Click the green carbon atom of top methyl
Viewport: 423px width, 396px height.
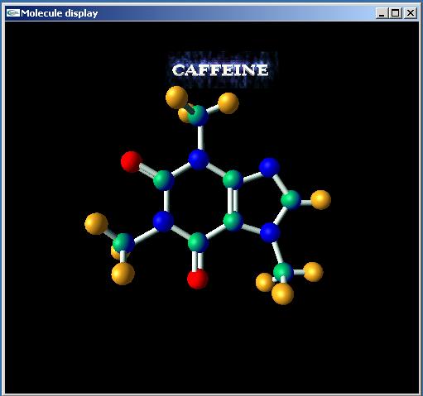[x=198, y=116]
